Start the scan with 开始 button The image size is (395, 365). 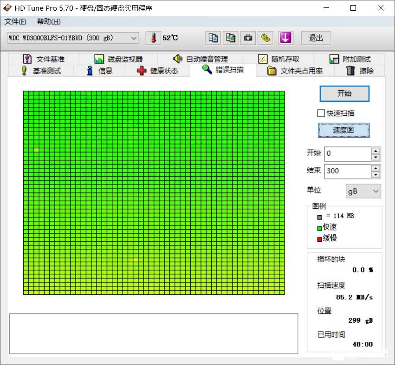pos(344,93)
